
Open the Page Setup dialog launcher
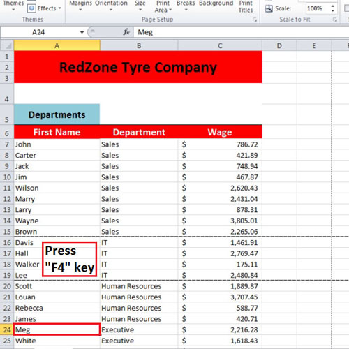(255, 20)
